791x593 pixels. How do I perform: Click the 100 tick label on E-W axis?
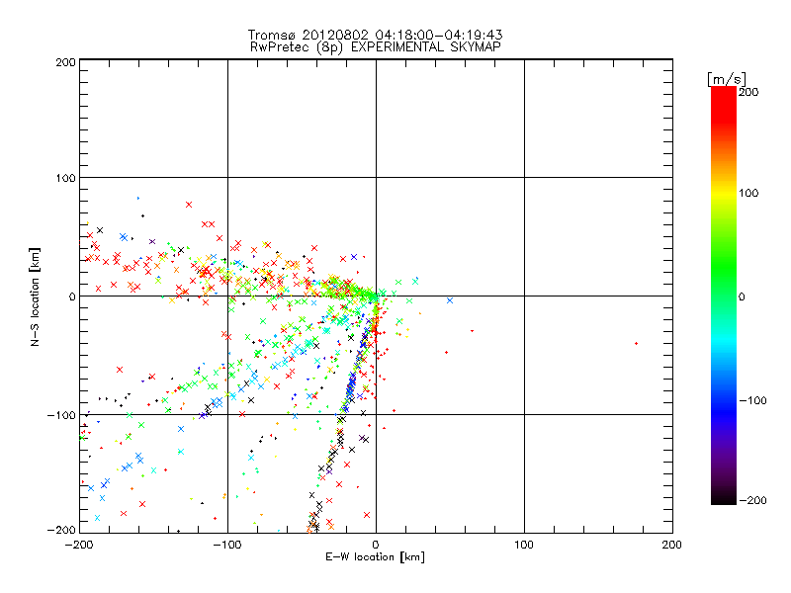click(x=524, y=545)
